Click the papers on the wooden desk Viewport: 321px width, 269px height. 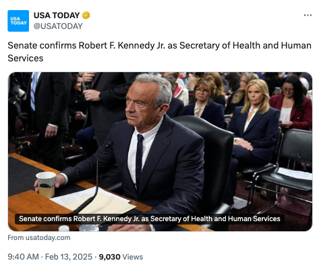point(93,200)
